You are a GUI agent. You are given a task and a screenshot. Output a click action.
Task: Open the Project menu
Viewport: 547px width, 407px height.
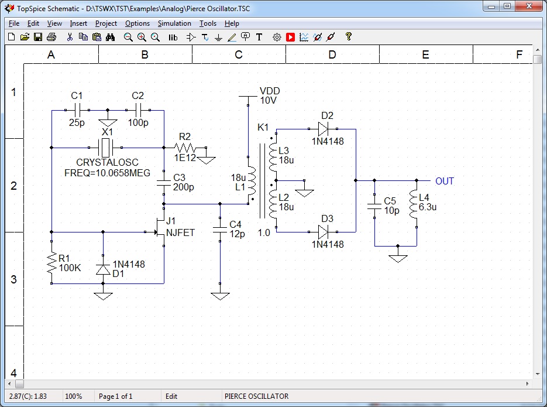(x=106, y=23)
